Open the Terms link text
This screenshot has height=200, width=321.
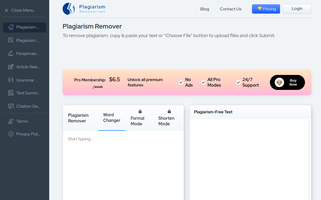tap(22, 121)
